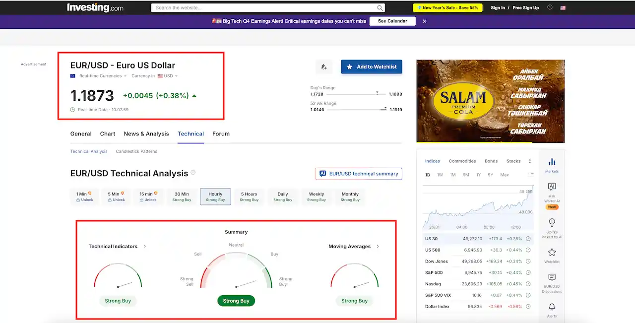The image size is (635, 323).
Task: Close the Big Tech earnings banner
Action: 424,21
